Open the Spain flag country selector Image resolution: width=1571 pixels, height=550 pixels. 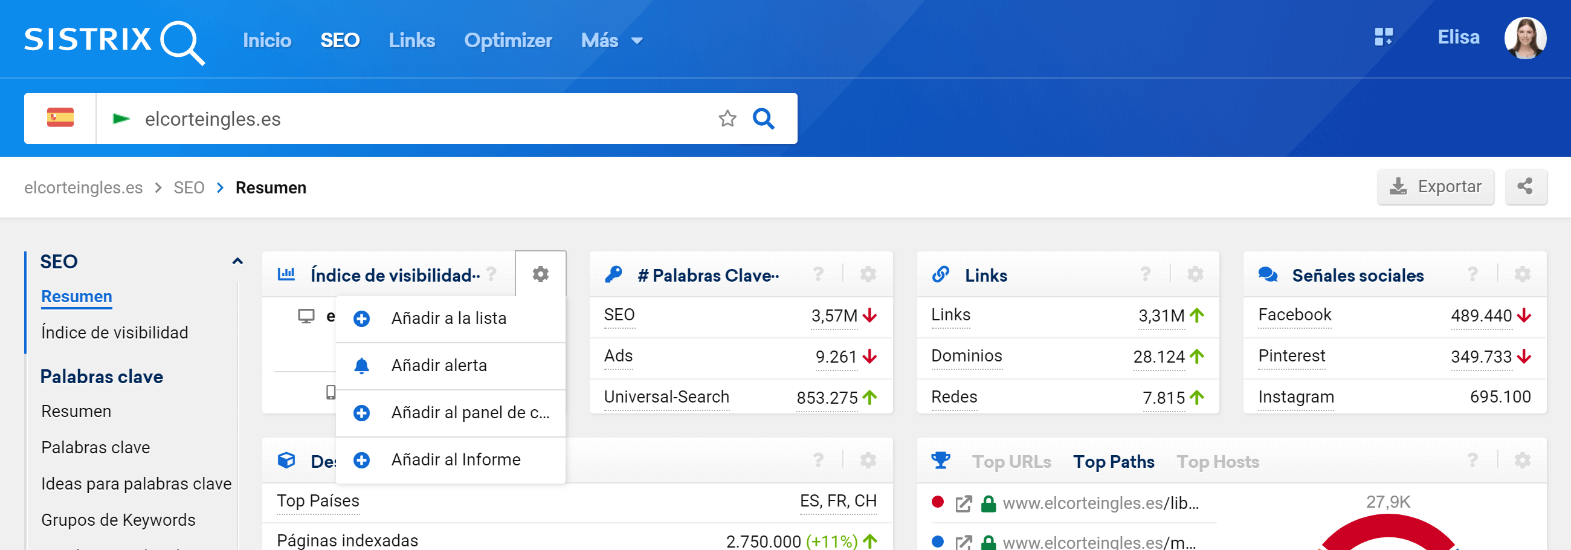tap(60, 118)
